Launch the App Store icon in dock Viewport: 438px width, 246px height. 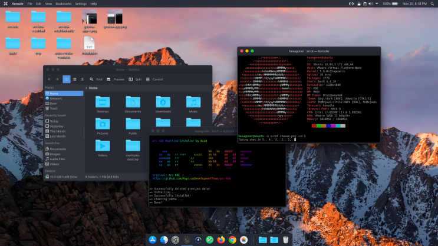point(153,240)
